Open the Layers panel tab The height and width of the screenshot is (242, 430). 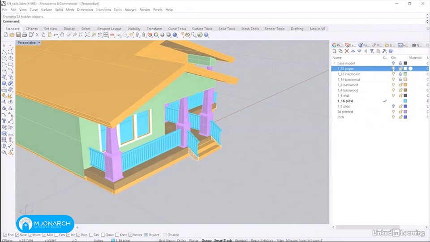click(351, 45)
